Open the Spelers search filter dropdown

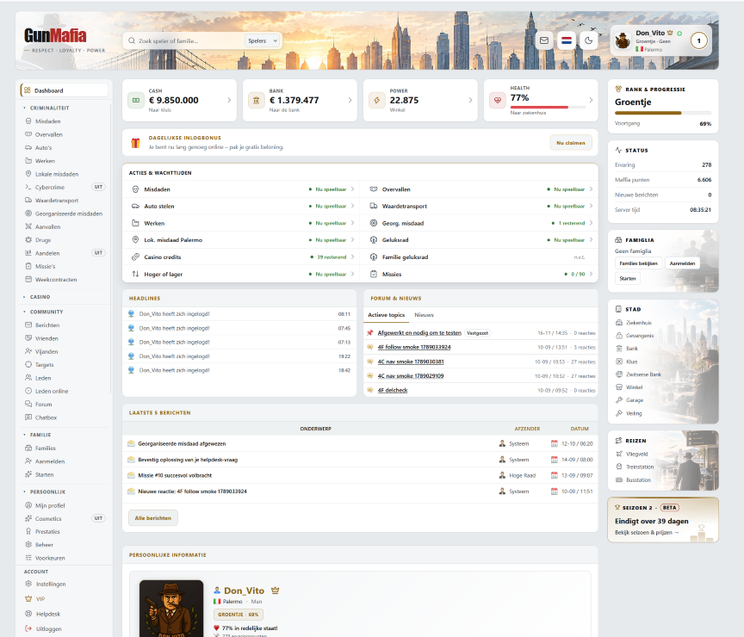pos(263,40)
